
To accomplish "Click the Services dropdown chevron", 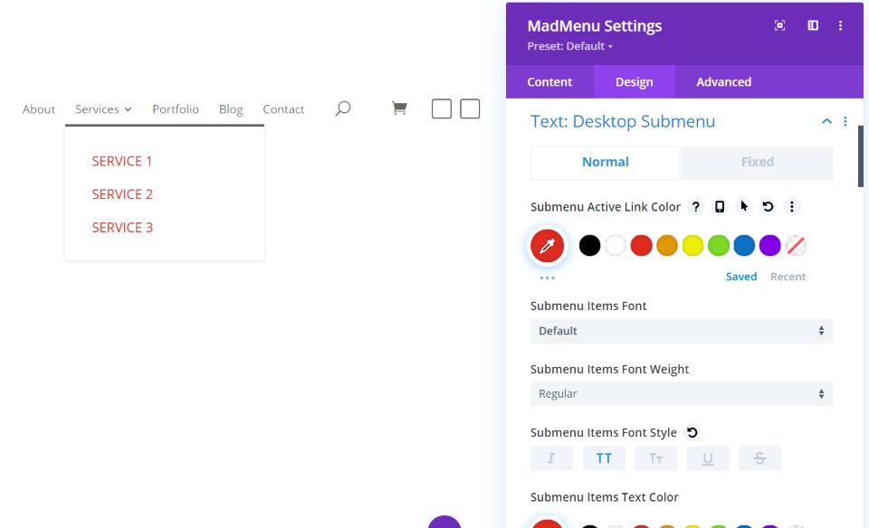I will click(128, 109).
